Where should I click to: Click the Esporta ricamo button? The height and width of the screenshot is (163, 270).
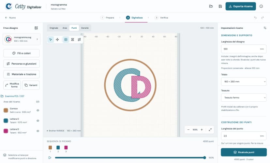pyautogui.click(x=241, y=7)
